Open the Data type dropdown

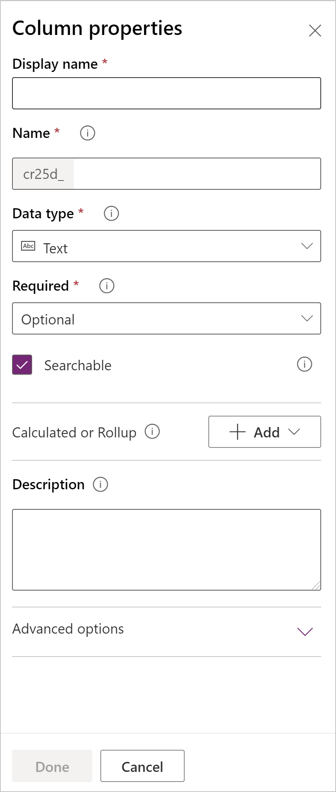tap(167, 246)
